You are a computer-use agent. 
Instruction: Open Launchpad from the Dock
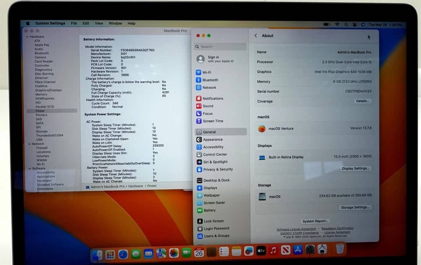[110, 254]
